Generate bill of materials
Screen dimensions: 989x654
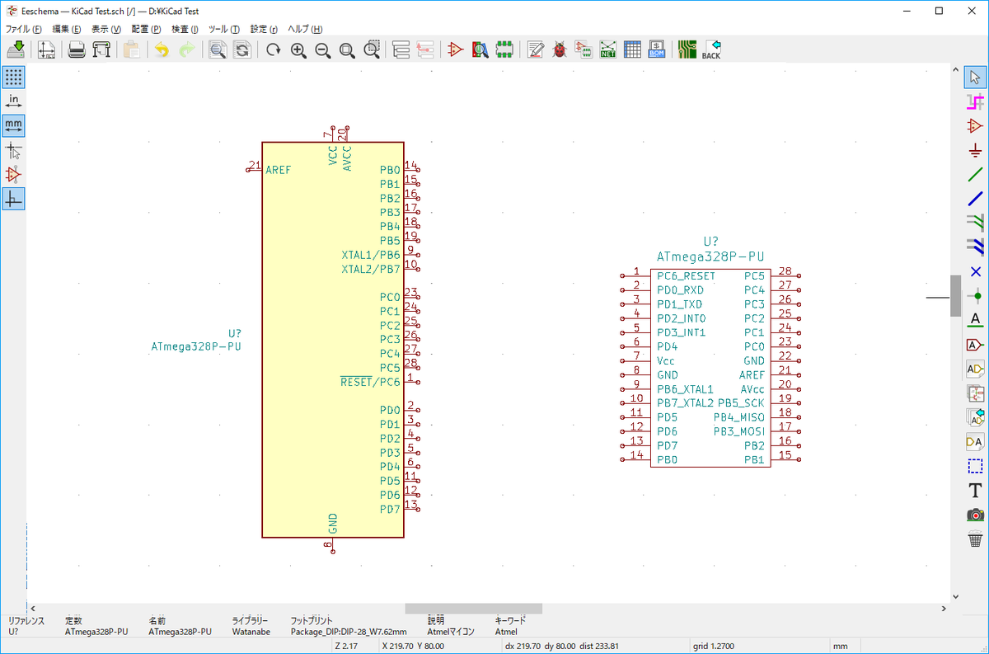pos(657,49)
